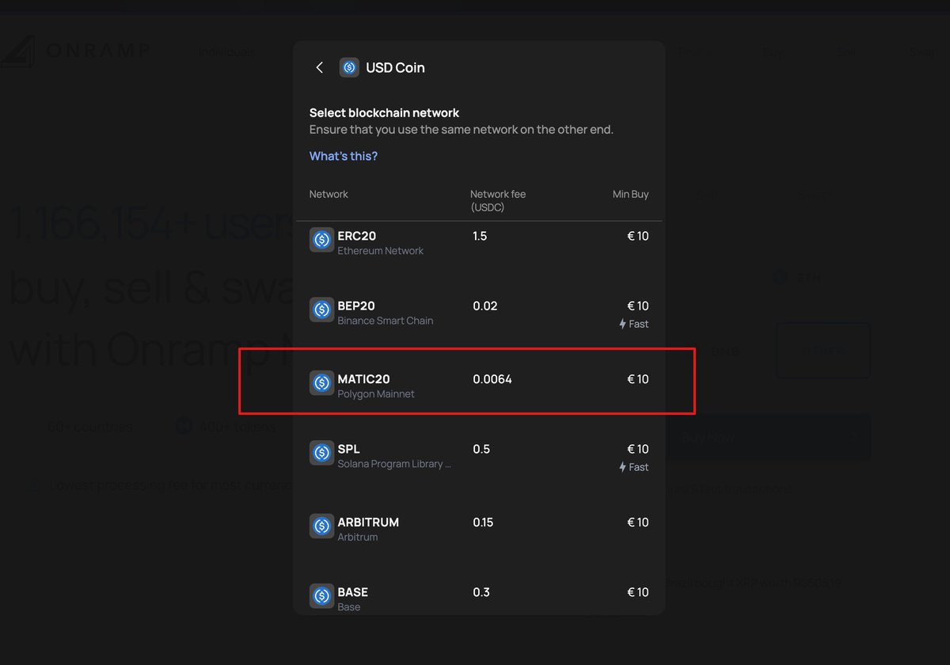Open the dimmed Individuals menu in page header

(227, 51)
